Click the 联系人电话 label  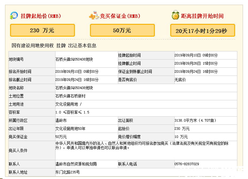coord(128,164)
